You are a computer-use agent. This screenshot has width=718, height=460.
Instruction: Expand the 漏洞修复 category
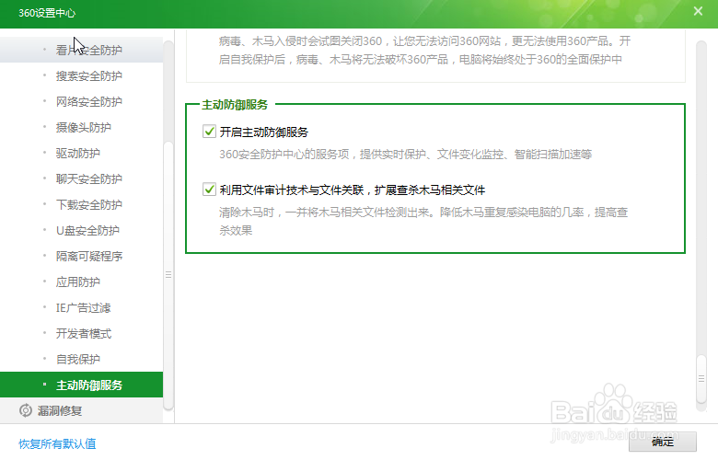(x=82, y=410)
